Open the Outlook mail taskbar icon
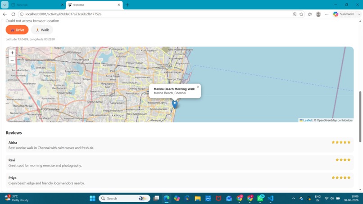 [x=229, y=199]
